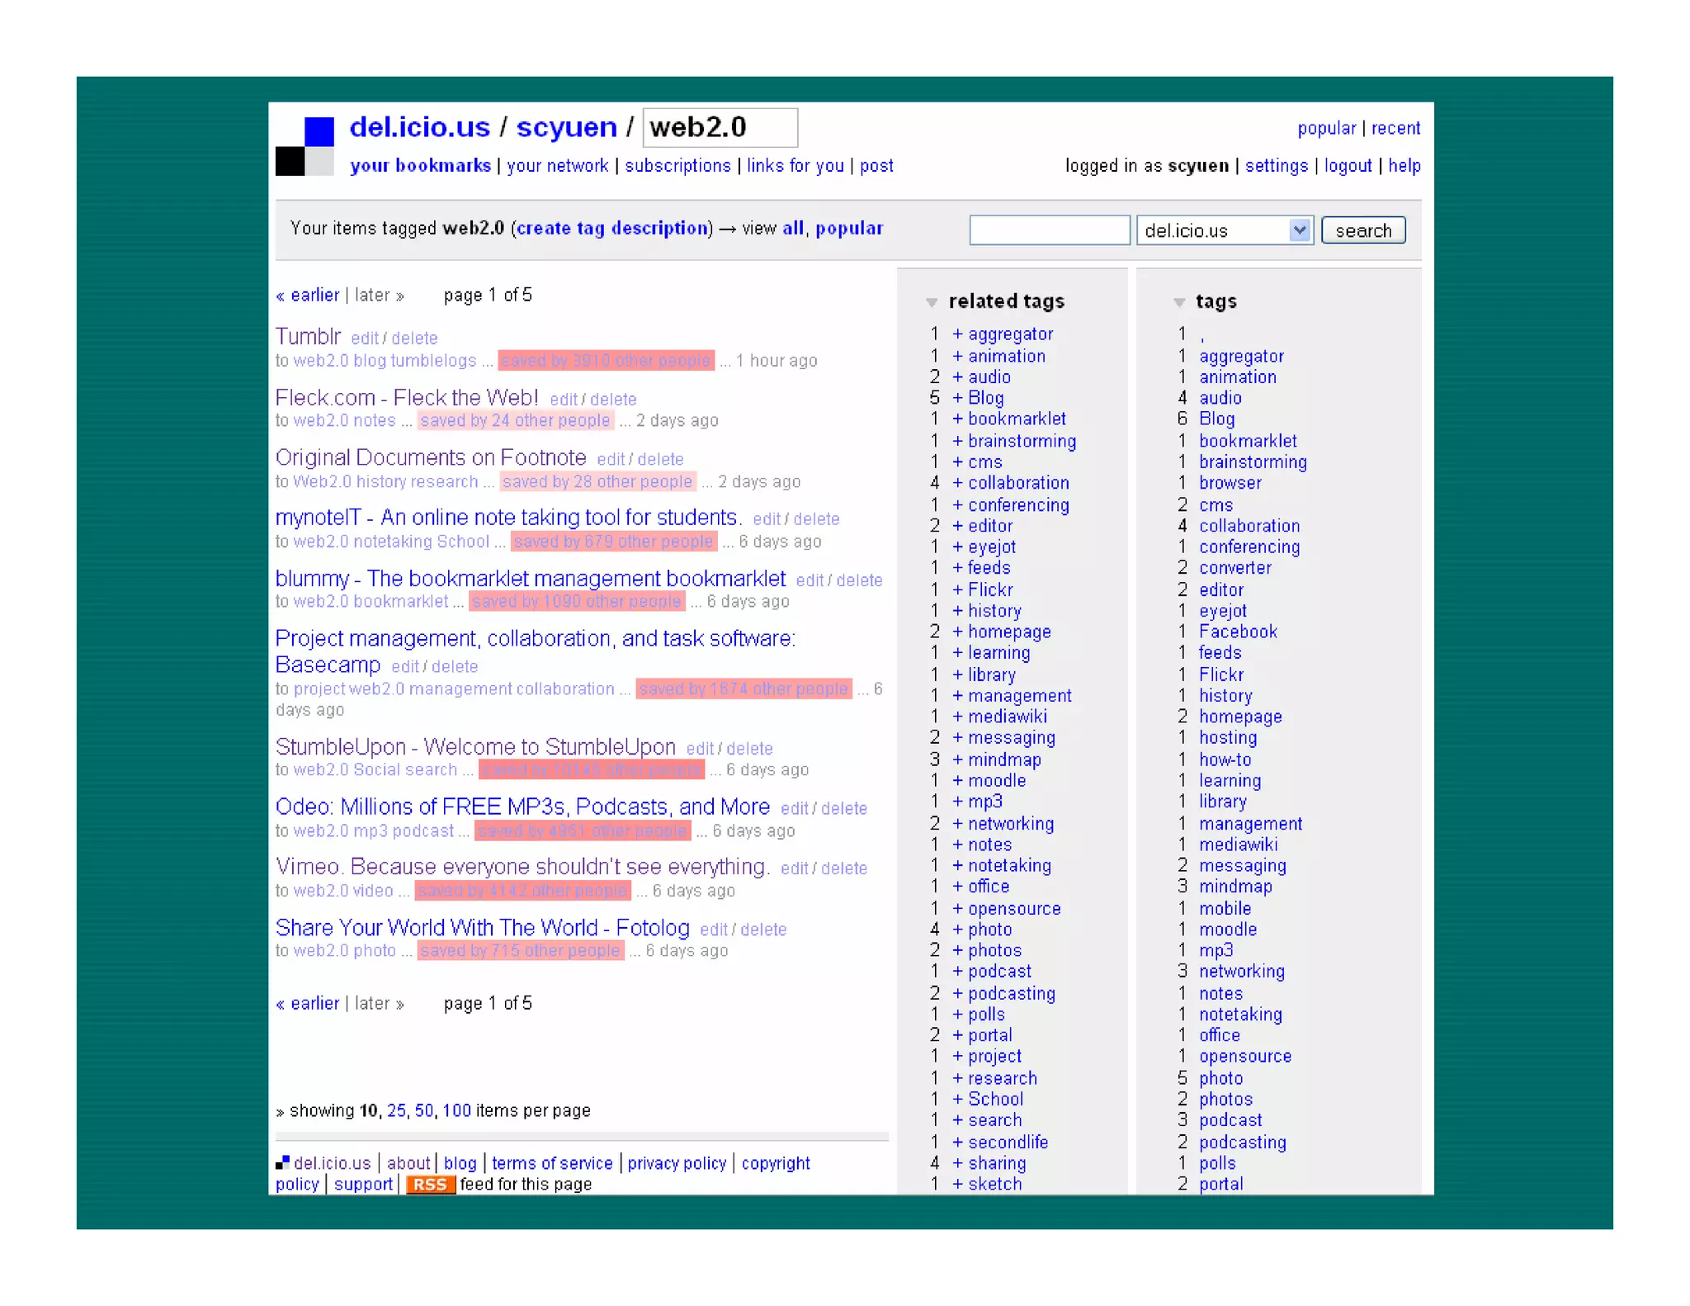Go to earlier page at bottom
Viewport: 1690px width, 1306px height.
coord(308,1003)
